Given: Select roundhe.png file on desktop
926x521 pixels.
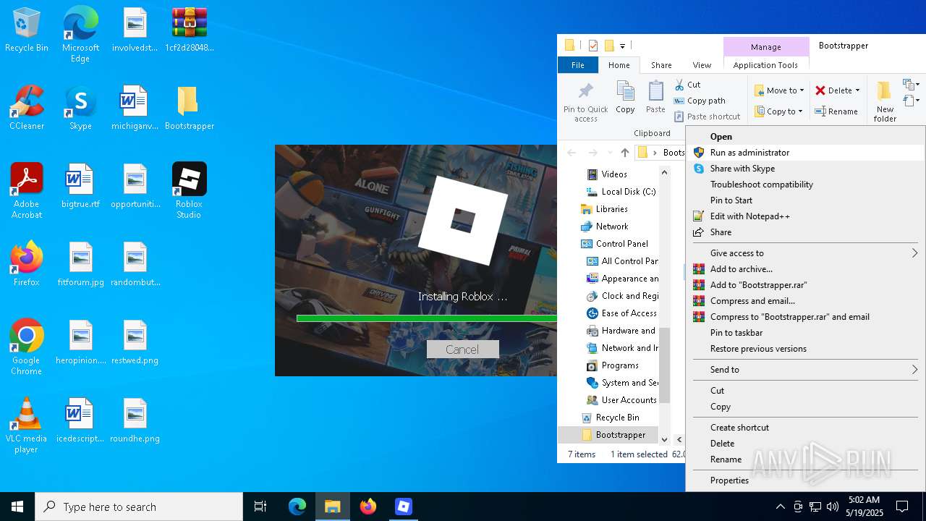Looking at the screenshot, I should (135, 420).
